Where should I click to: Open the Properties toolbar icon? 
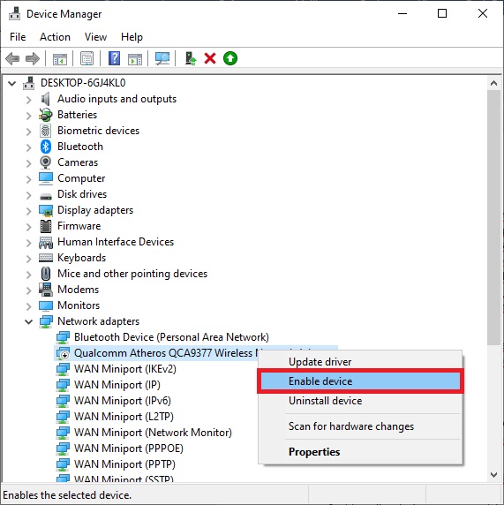click(x=87, y=58)
